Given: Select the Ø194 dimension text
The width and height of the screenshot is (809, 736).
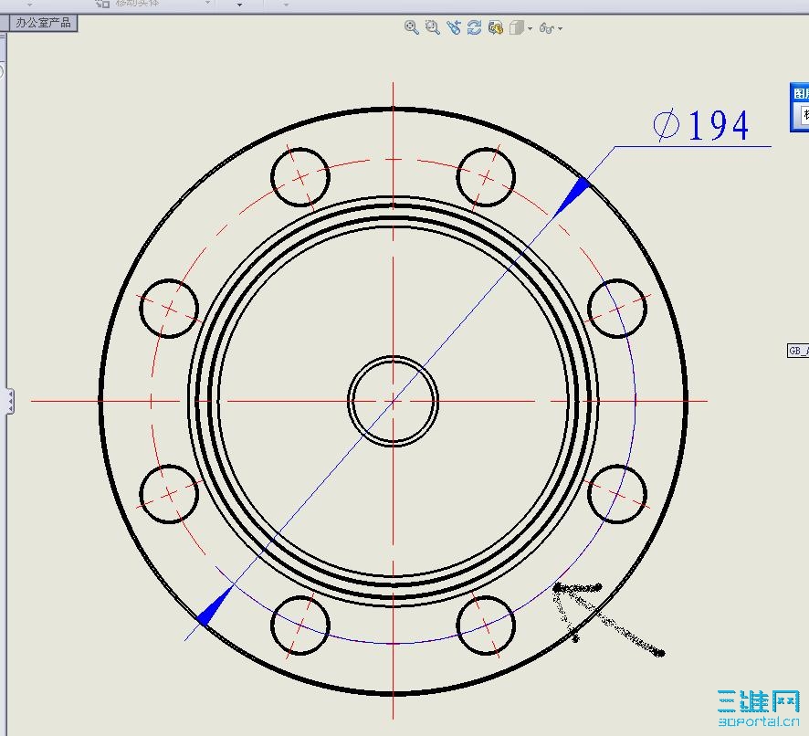Looking at the screenshot, I should point(701,125).
